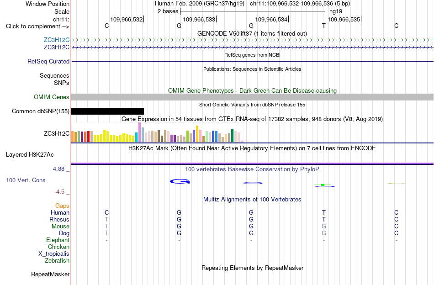Click the 109,966,535 ruler coordinate

click(344, 19)
